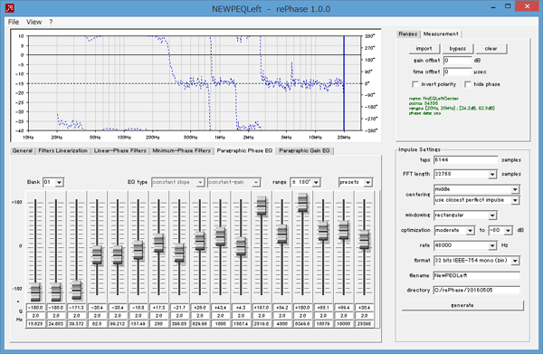Click the 6349.6 Hz band slider handle

[302, 203]
